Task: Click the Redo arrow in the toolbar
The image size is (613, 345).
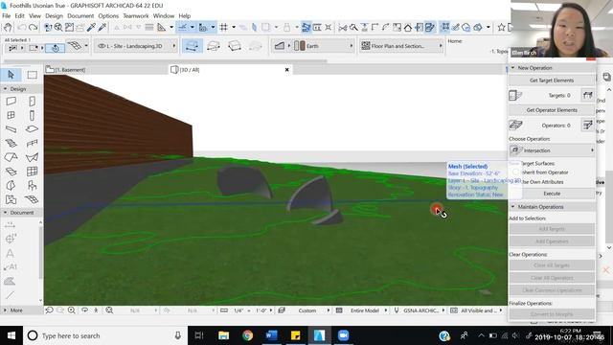Action: [34, 27]
